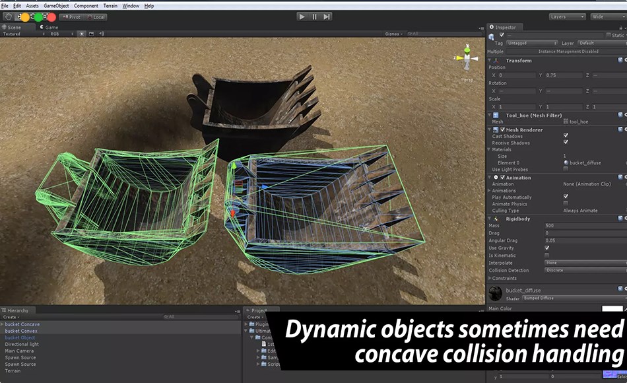Enable the Is Kinematic checkbox
The image size is (627, 383).
(x=546, y=256)
